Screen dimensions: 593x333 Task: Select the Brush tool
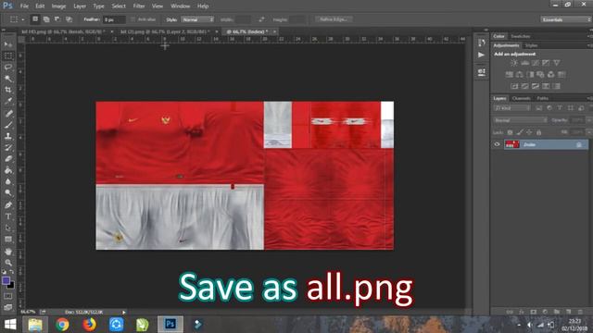tap(8, 125)
